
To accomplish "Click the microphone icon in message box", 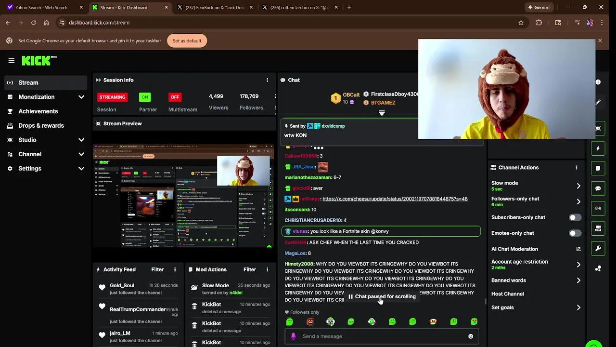I will [x=293, y=336].
